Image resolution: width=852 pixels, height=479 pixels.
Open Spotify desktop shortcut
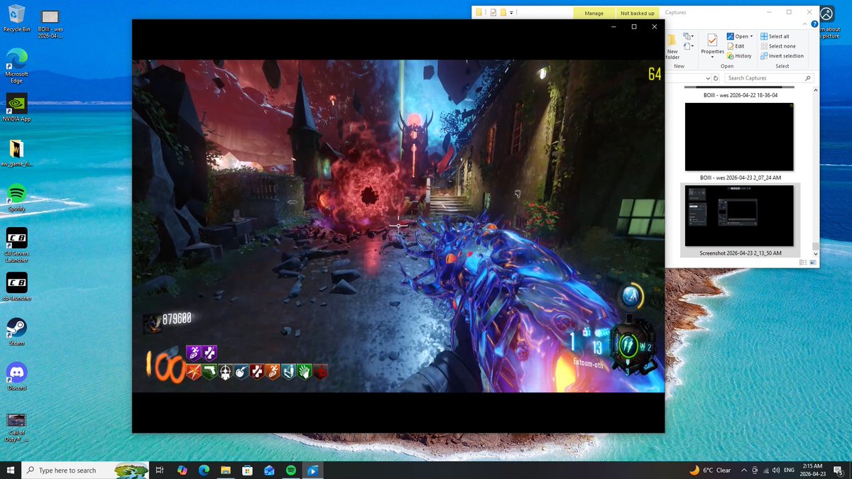[x=16, y=197]
